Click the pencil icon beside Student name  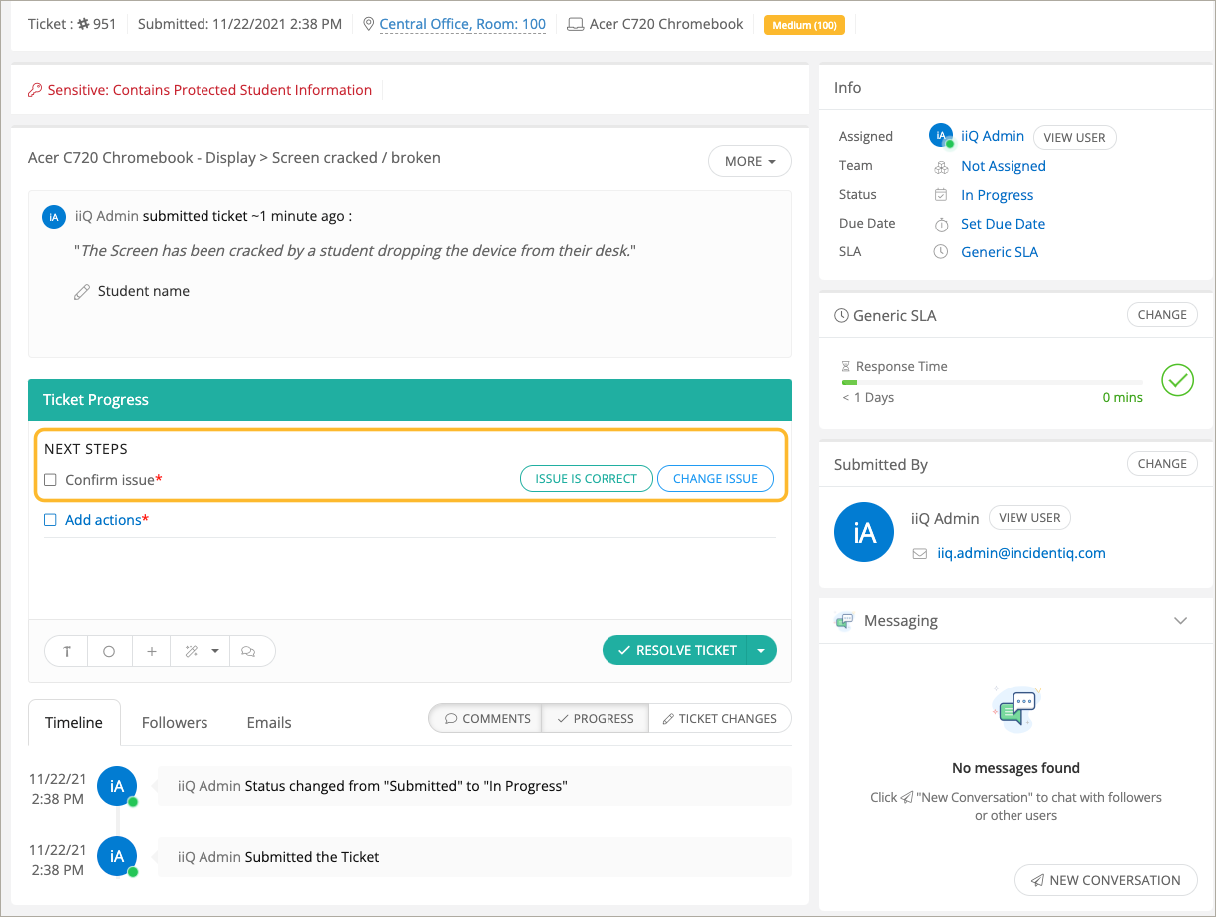[82, 292]
